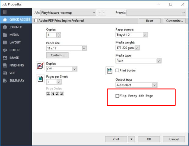
Task: Increase copies with up arrow
Action: [58, 34]
